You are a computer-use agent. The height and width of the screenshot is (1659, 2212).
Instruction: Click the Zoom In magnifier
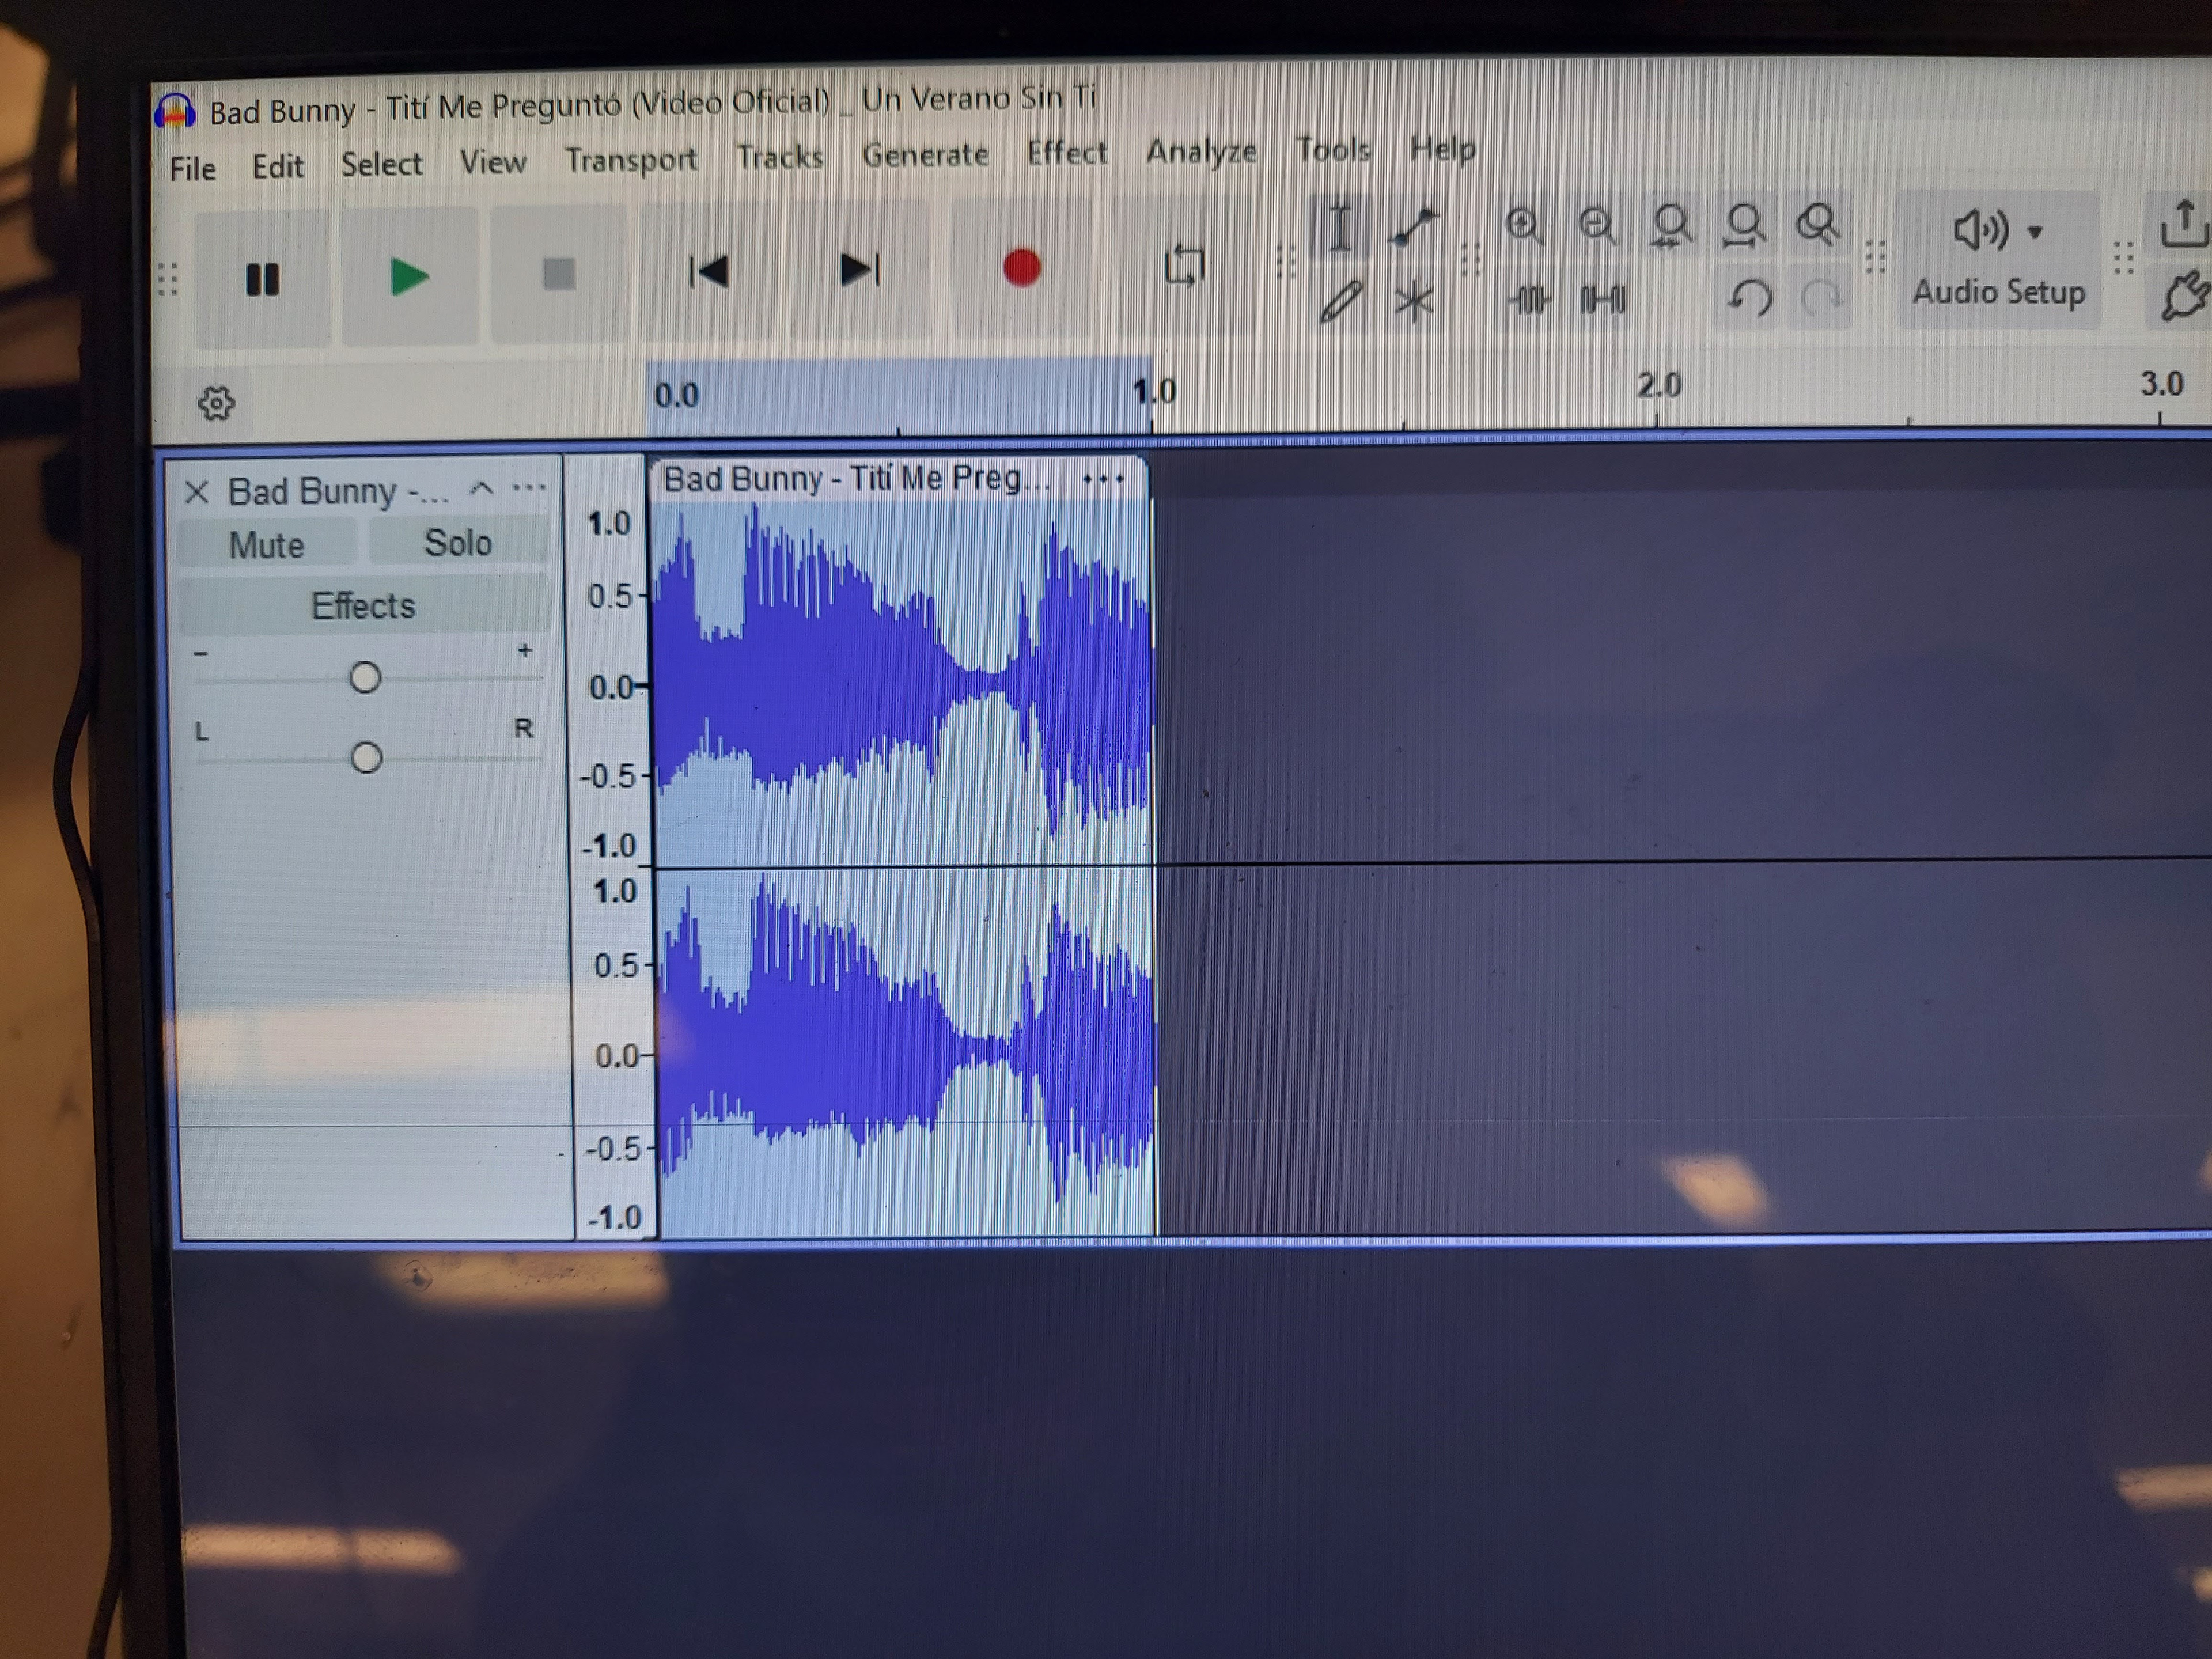tap(1524, 226)
